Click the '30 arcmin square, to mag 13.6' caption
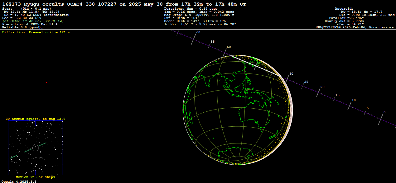Image resolution: width=396 pixels, height=183 pixels. [36, 119]
